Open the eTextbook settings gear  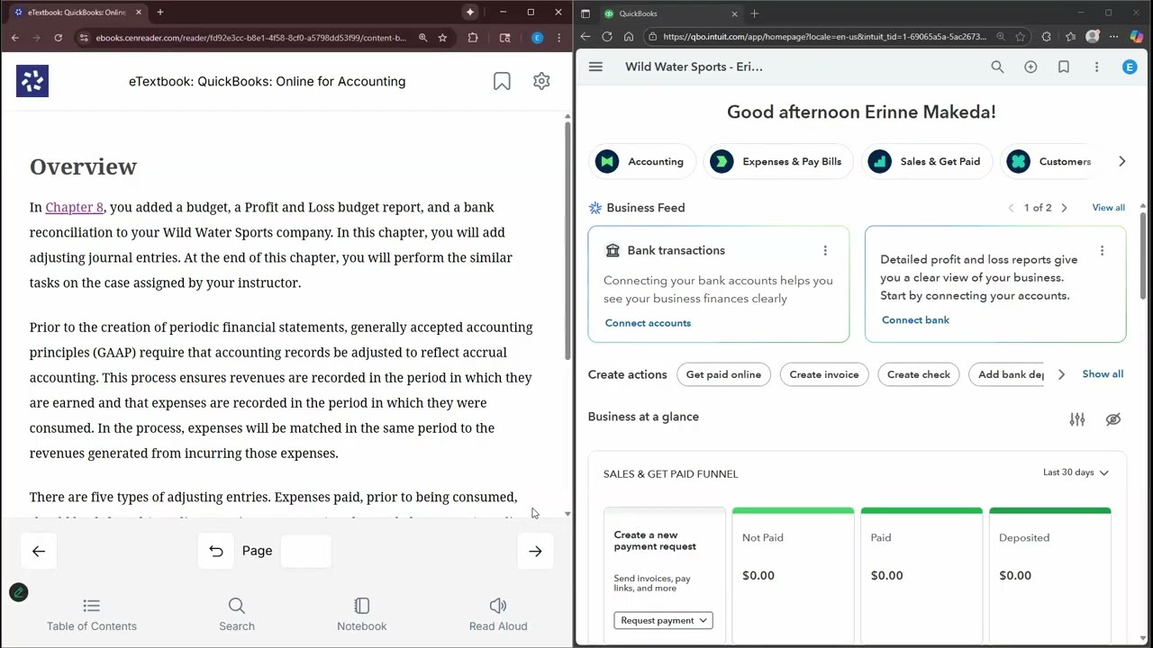[541, 81]
